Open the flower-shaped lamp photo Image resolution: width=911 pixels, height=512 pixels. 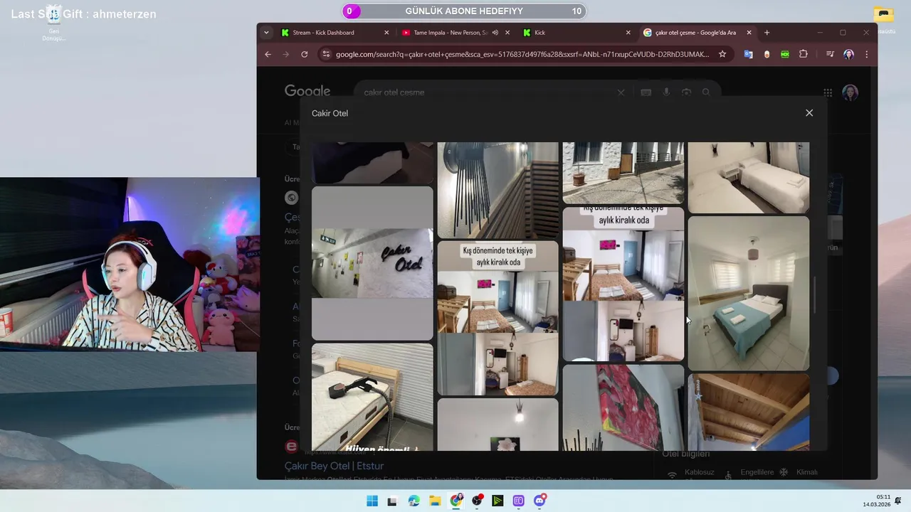coord(498,425)
